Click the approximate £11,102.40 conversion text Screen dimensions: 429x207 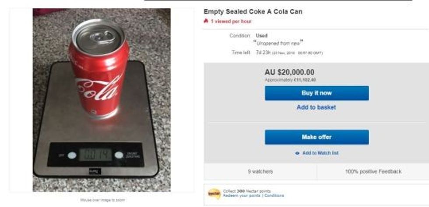[x=290, y=80]
